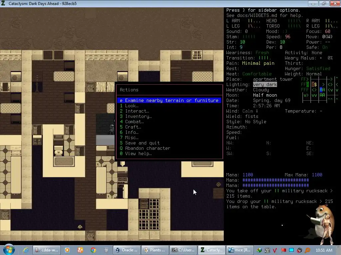Viewport: 341px width, 255px height.
Task: Click the overmap minimap in sidebar
Action: (x=319, y=89)
